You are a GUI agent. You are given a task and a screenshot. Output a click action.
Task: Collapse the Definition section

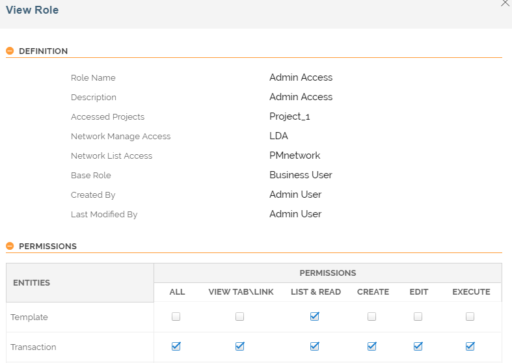pyautogui.click(x=10, y=51)
